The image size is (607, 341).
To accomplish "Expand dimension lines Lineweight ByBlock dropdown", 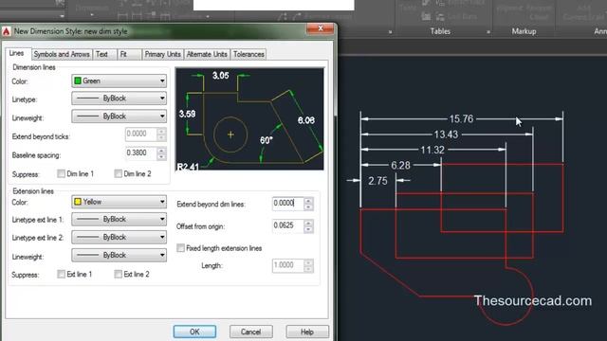I will tap(119, 116).
